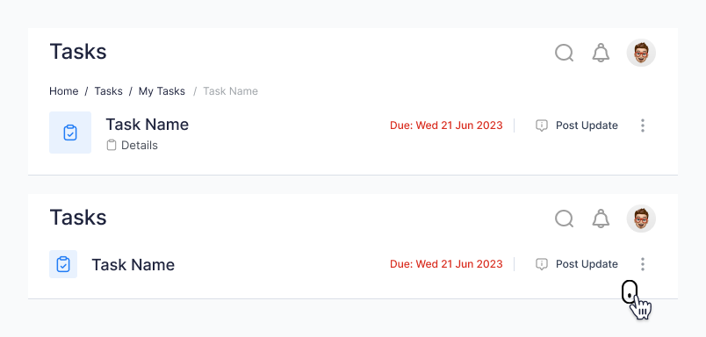The width and height of the screenshot is (706, 337).
Task: Open the notification bell in the top header
Action: pos(601,53)
